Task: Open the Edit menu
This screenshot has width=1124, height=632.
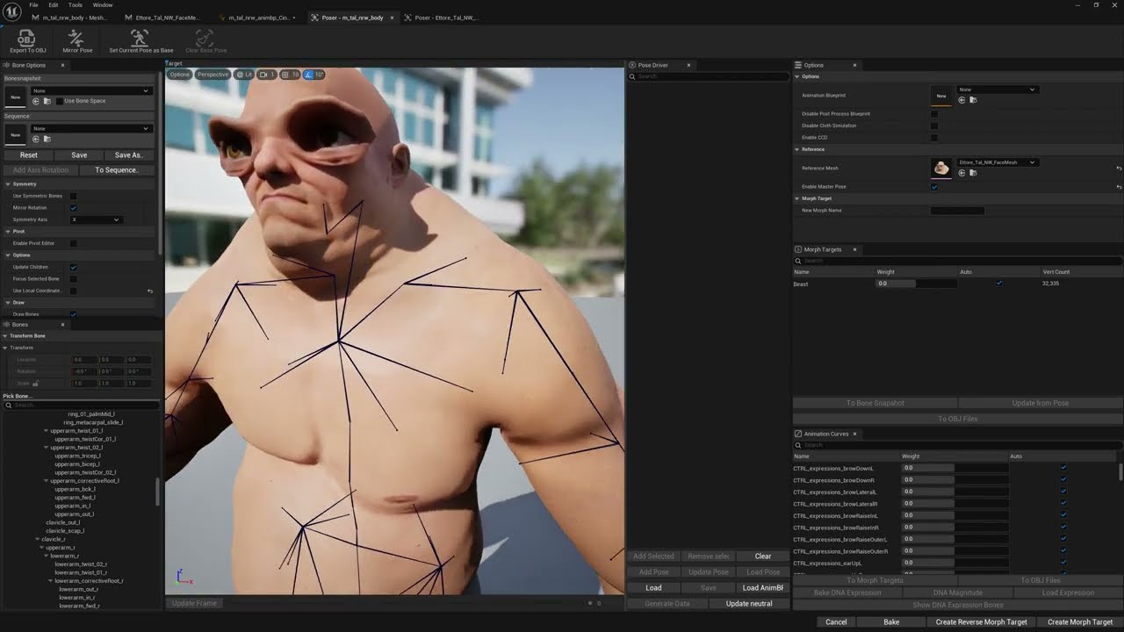Action: [x=54, y=5]
